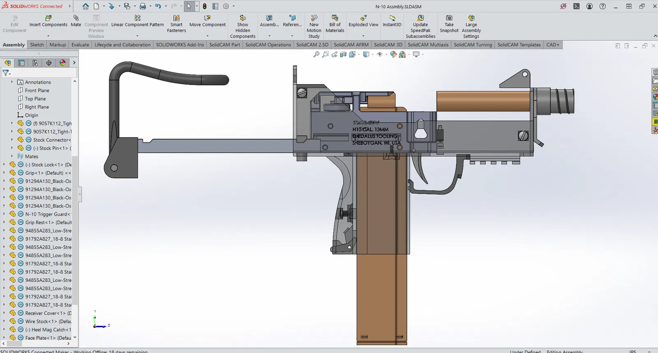Toggle Show Hidden Components
The height and width of the screenshot is (353, 658).
243,18
